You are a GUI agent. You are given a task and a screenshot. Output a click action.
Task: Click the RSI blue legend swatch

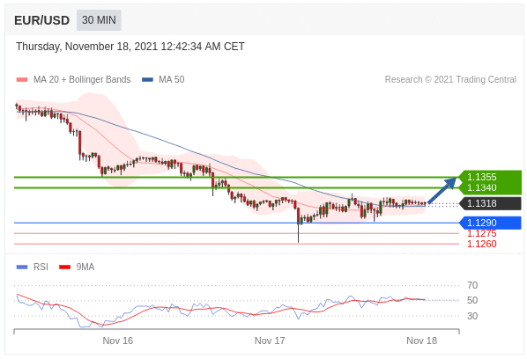[22, 267]
